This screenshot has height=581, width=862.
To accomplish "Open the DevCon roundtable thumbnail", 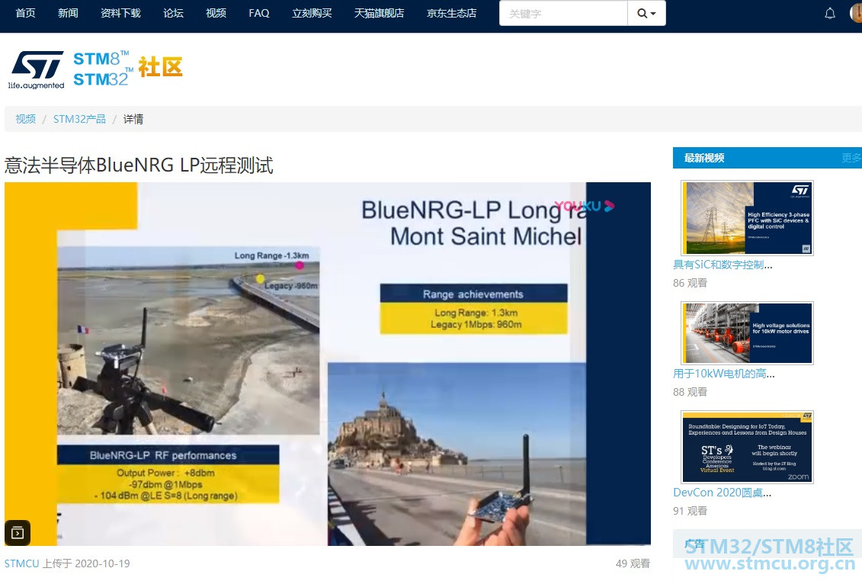I will pyautogui.click(x=747, y=447).
